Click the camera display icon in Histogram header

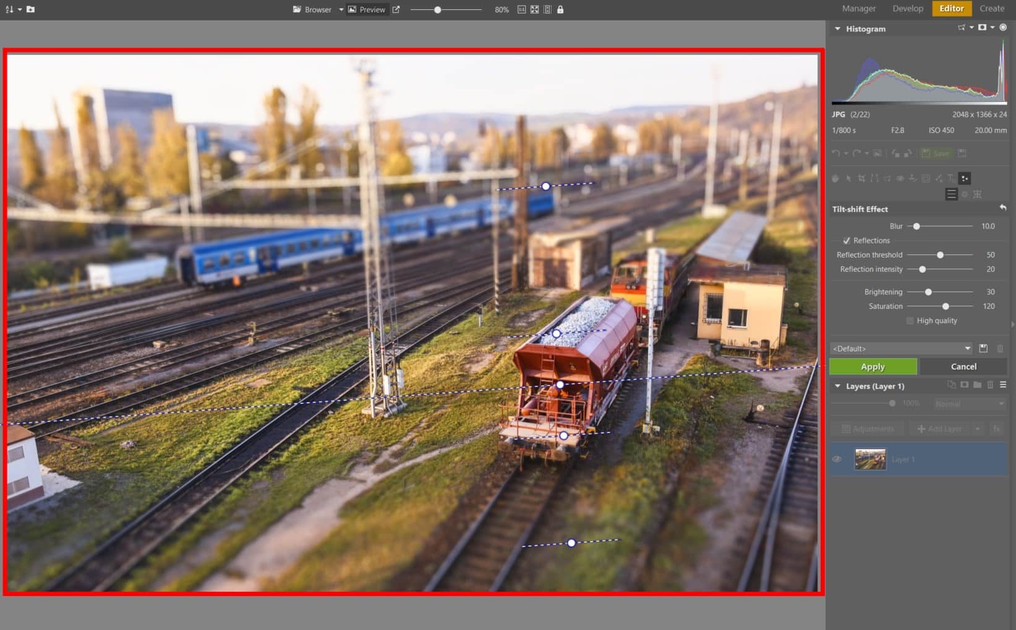(982, 28)
